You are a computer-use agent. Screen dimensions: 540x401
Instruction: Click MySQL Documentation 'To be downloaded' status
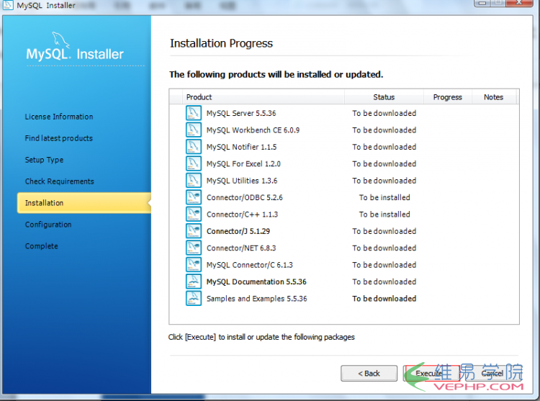384,282
